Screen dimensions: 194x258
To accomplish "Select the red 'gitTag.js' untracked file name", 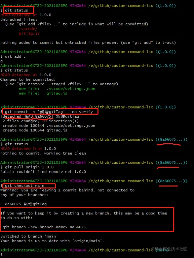I will click(x=29, y=33).
